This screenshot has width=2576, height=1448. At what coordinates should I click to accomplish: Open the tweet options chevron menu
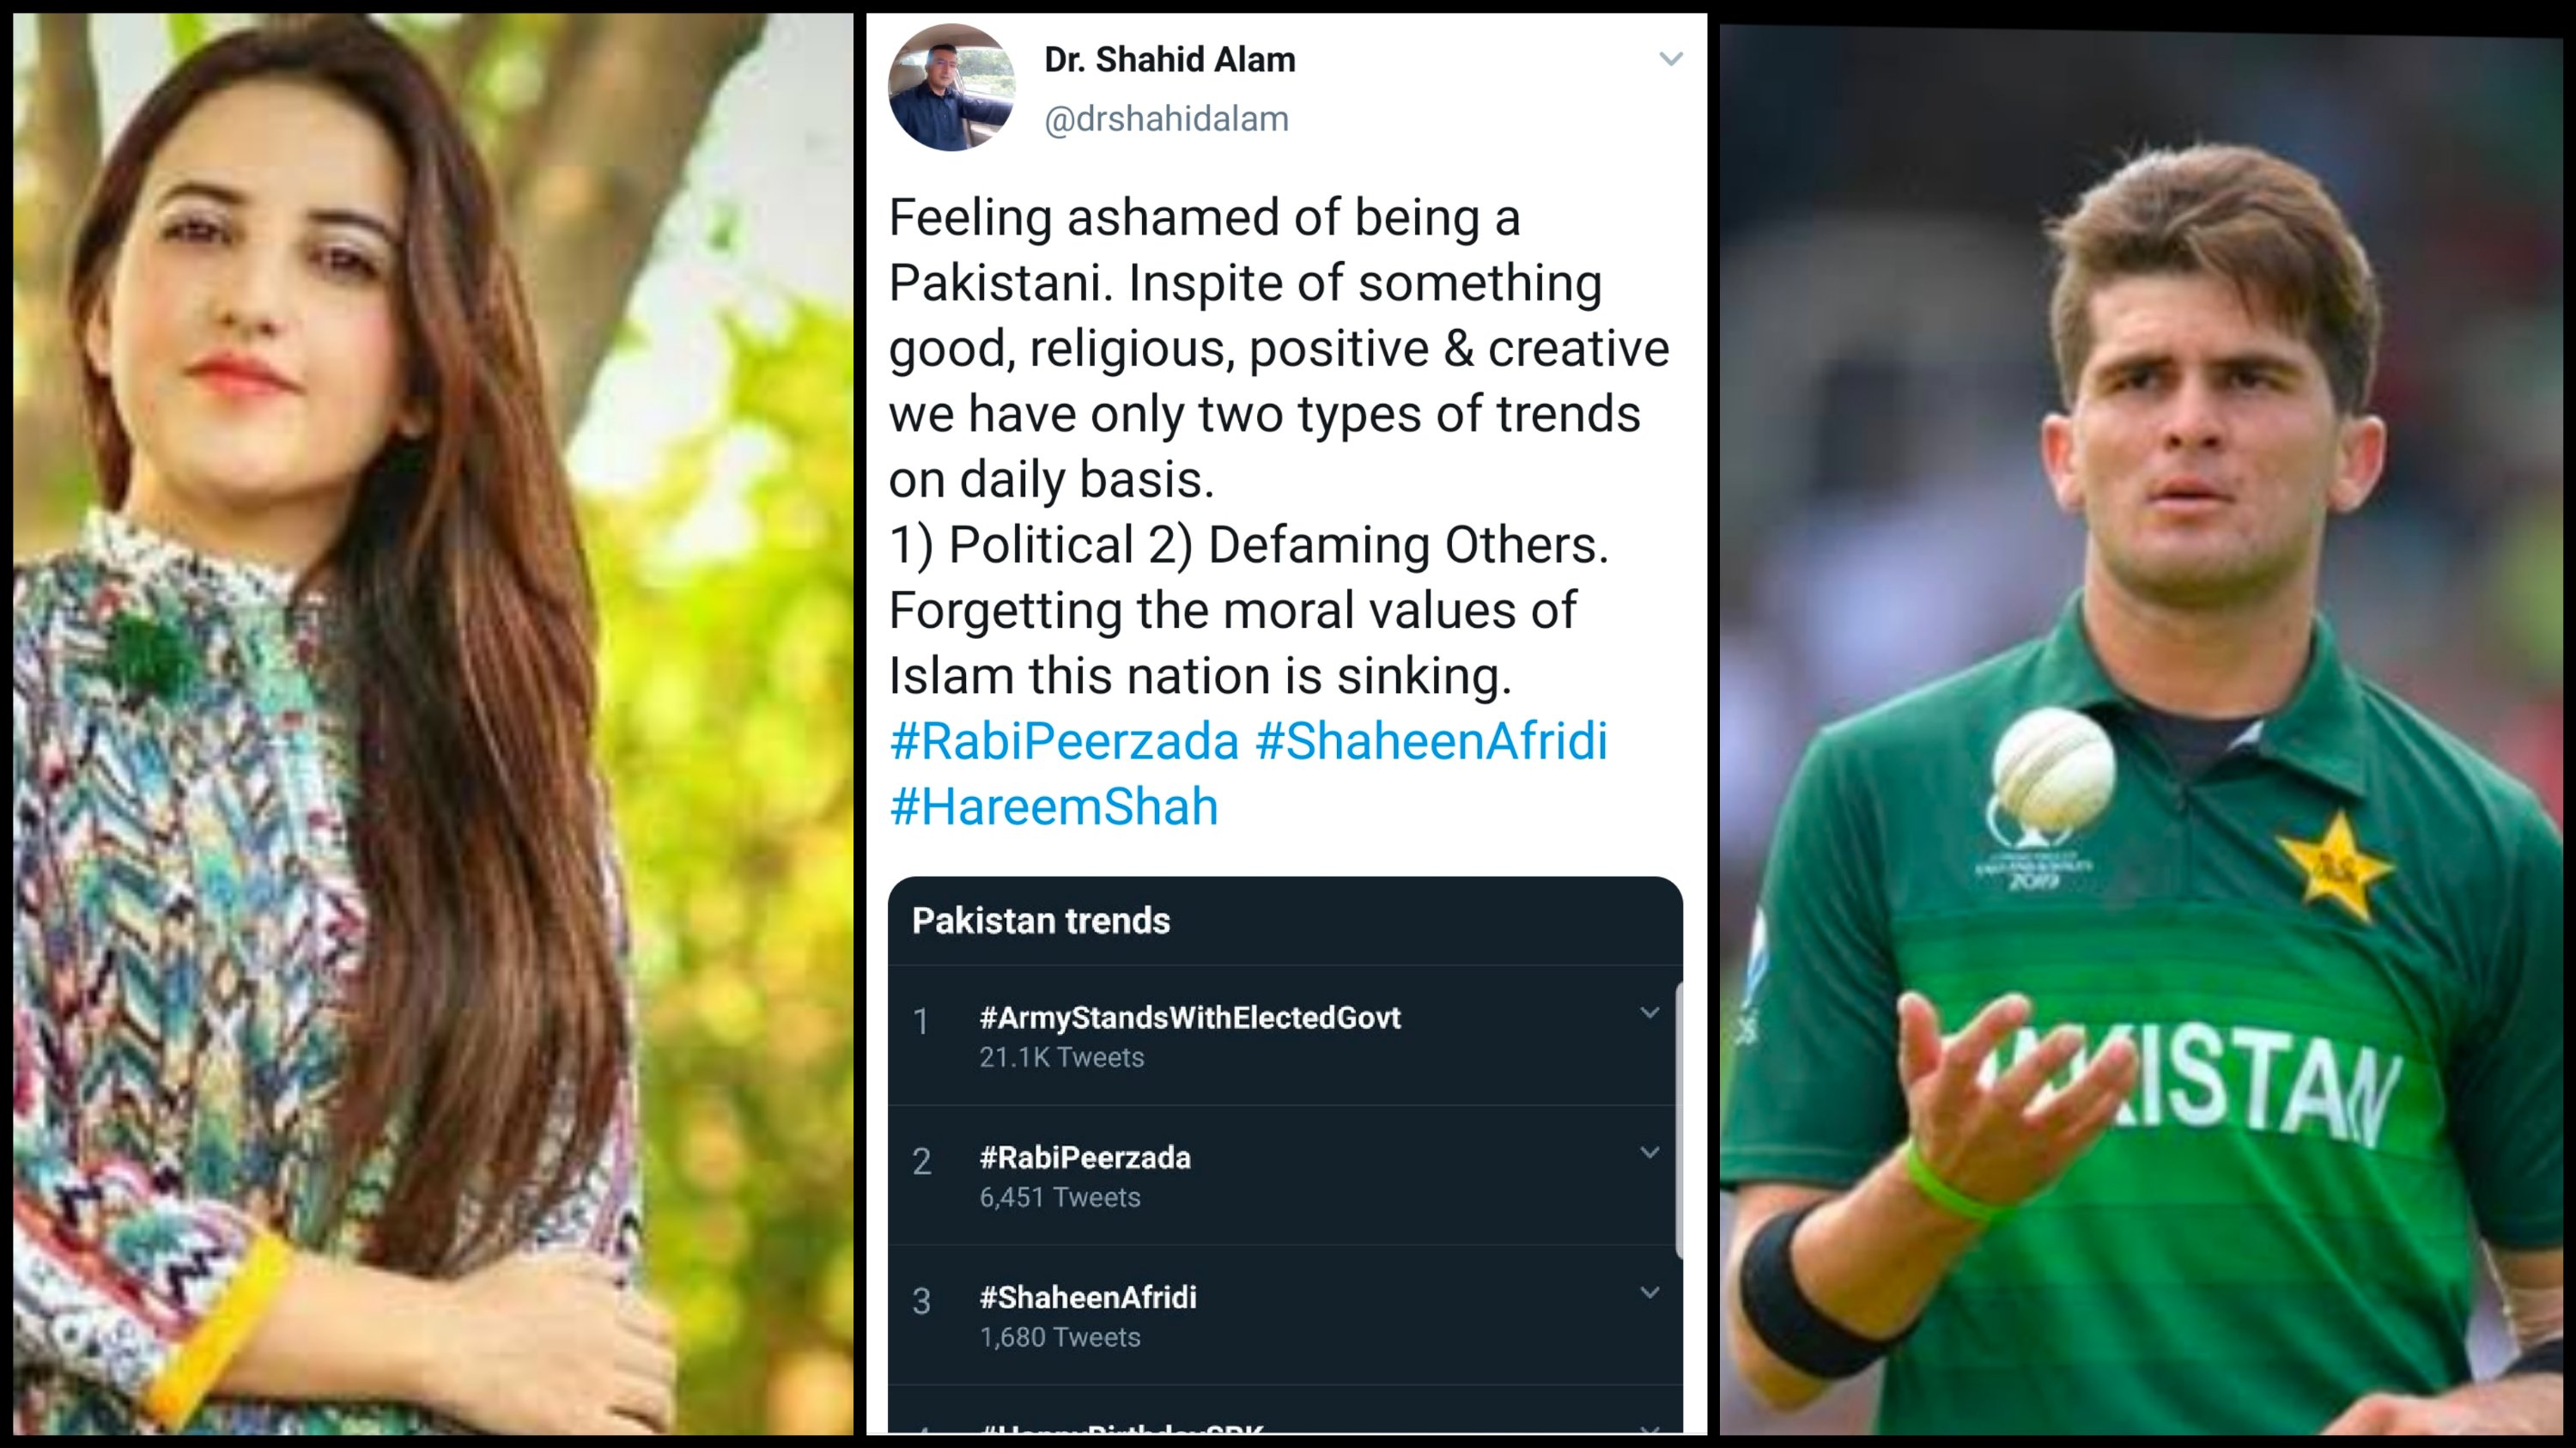click(x=1670, y=59)
